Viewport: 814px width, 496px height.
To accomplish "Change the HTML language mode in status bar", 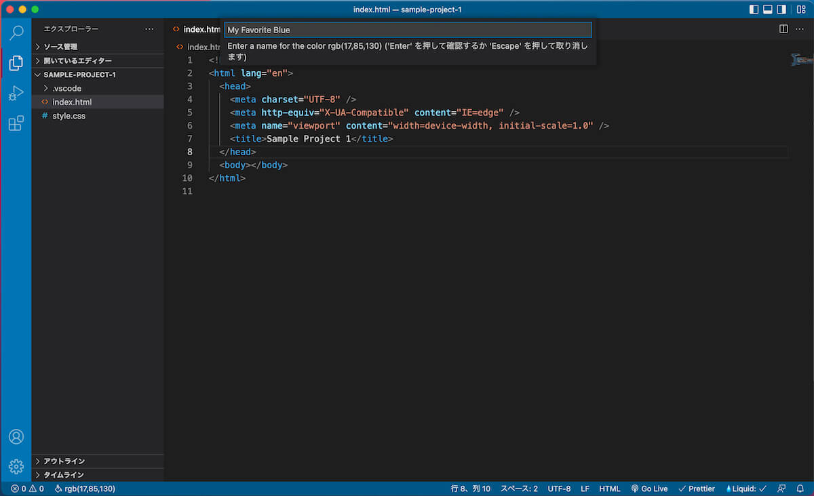I will (609, 488).
